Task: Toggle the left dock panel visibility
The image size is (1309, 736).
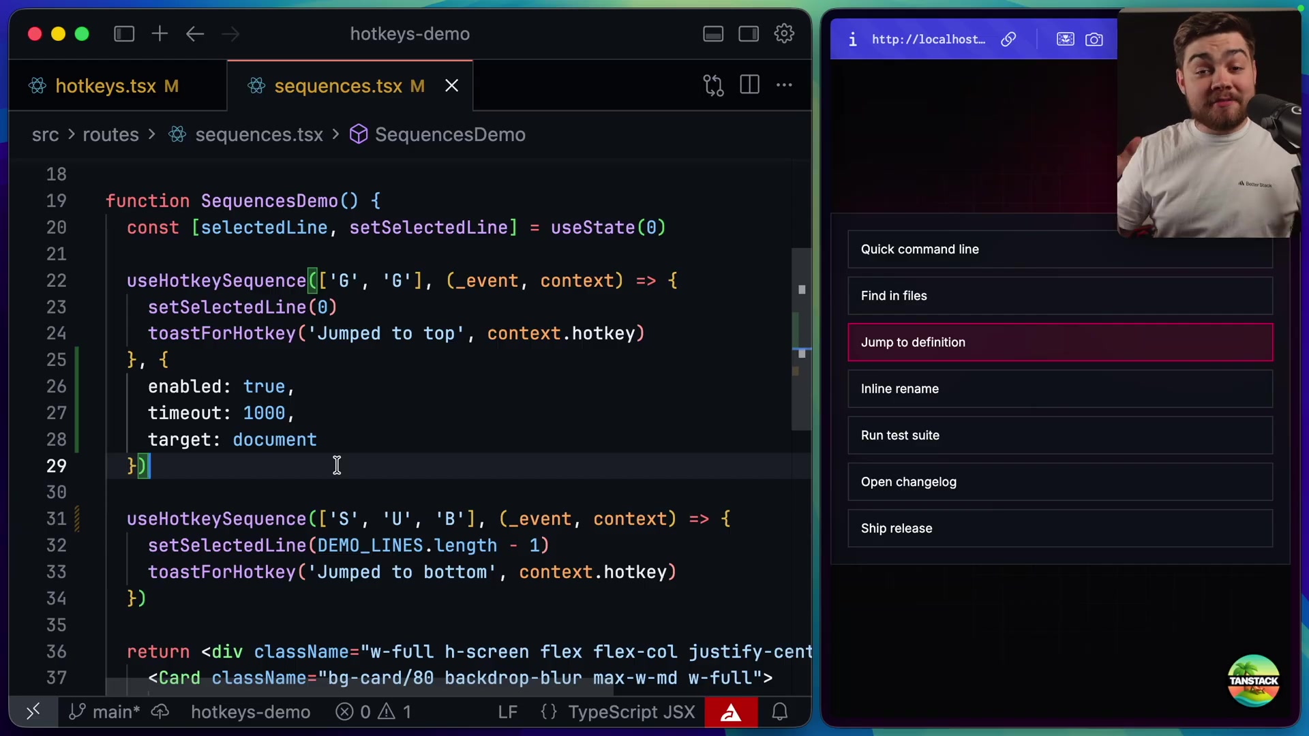Action: coord(124,33)
